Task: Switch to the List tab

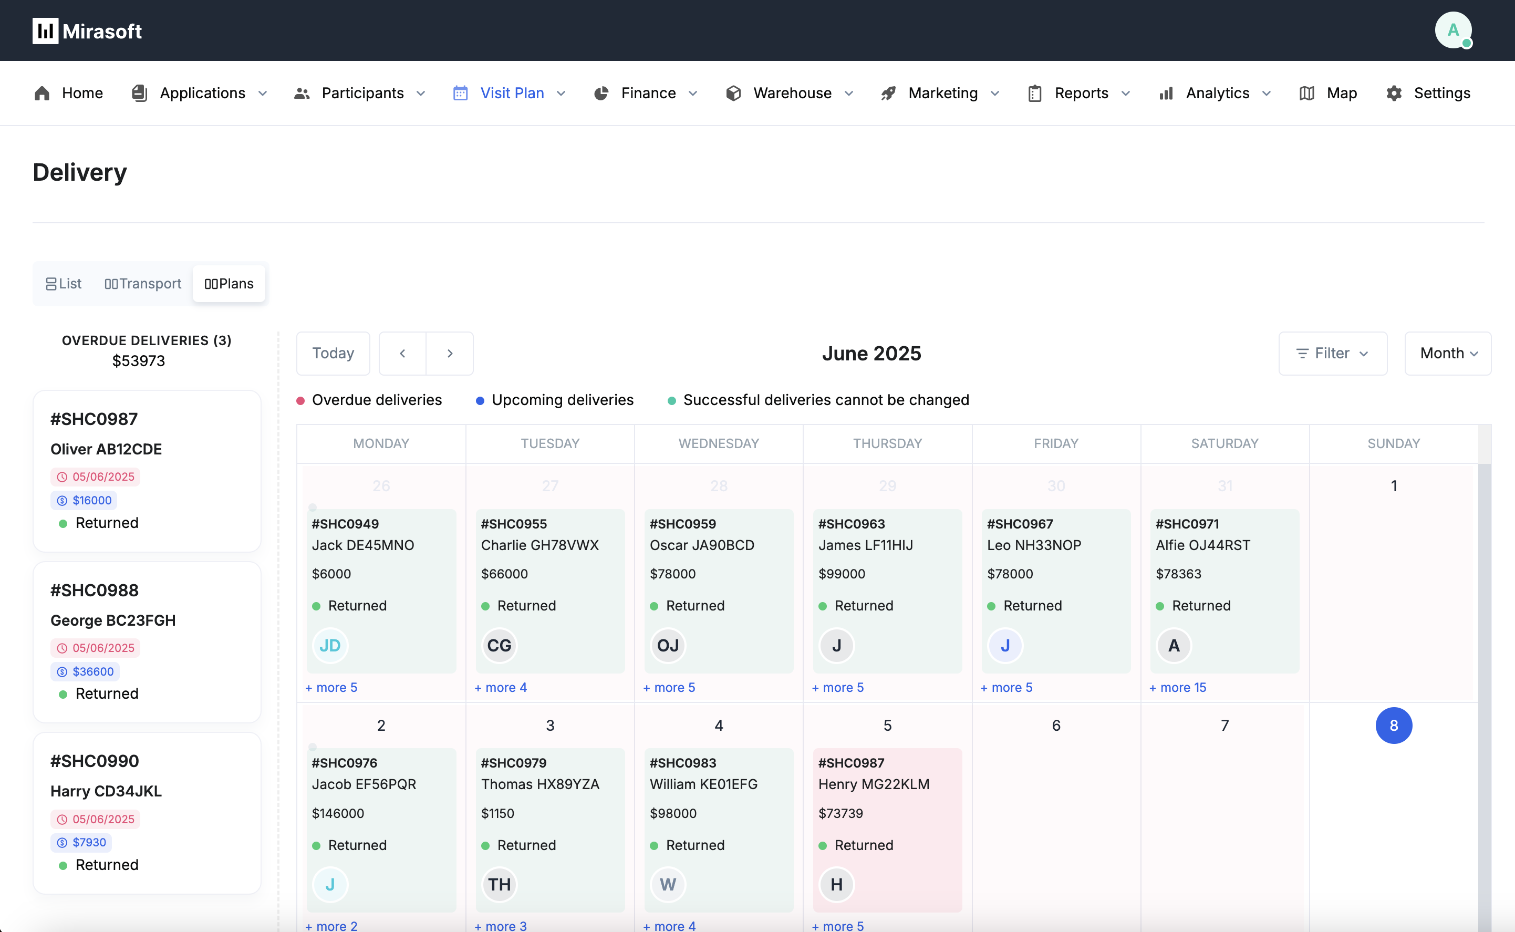Action: (x=64, y=284)
